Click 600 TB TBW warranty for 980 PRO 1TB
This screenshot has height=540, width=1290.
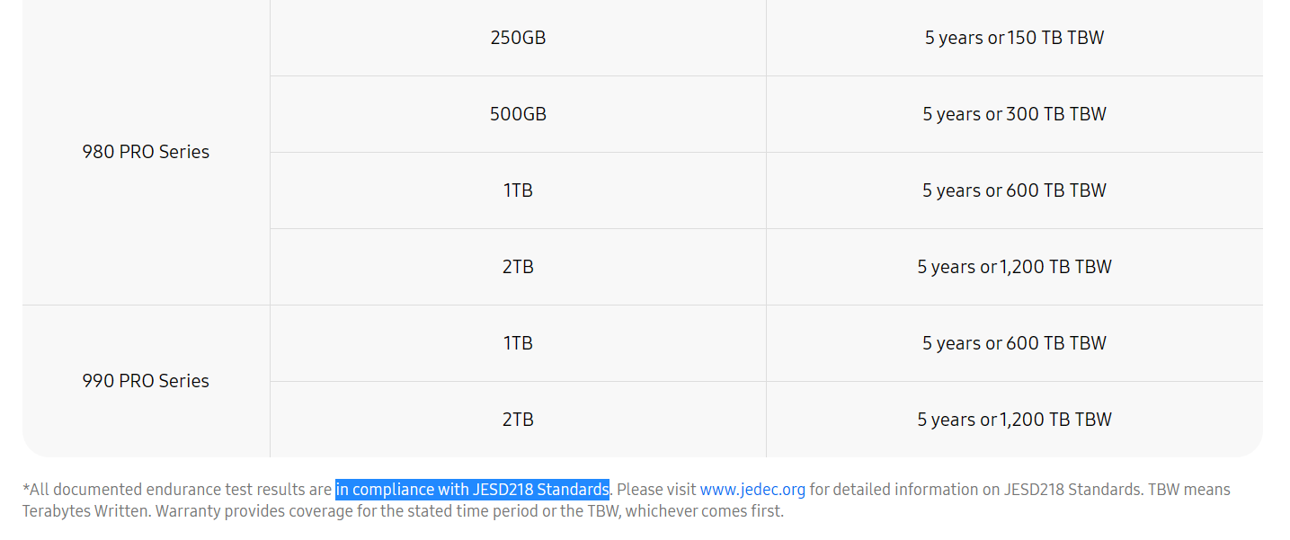pyautogui.click(x=1014, y=190)
